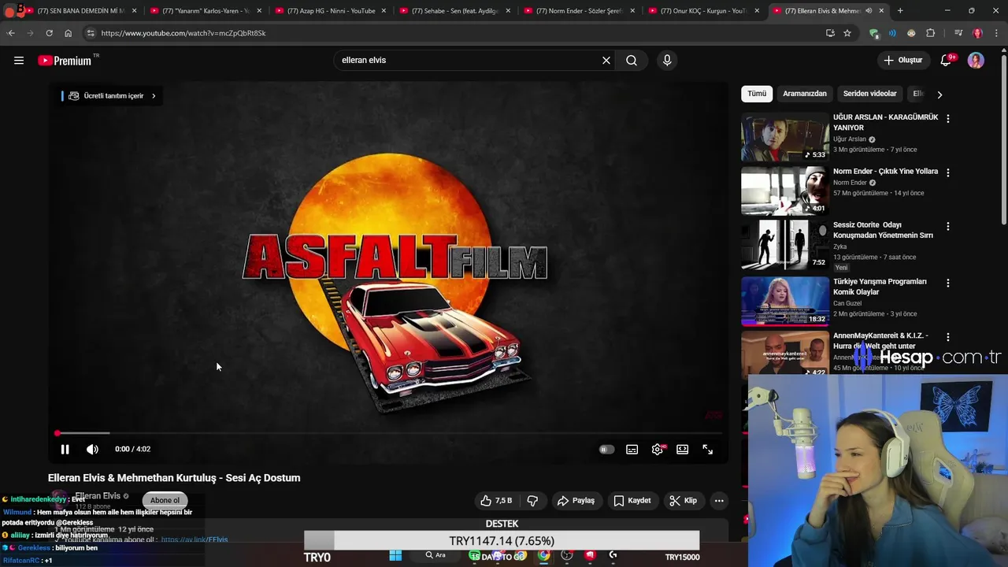The height and width of the screenshot is (567, 1008).
Task: Close the Azap HG - Ninni tab
Action: (384, 11)
